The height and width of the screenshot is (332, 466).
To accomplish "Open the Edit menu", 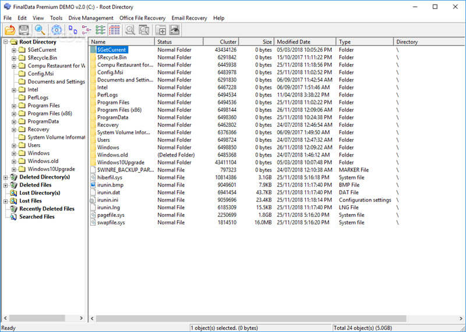I will [22, 18].
